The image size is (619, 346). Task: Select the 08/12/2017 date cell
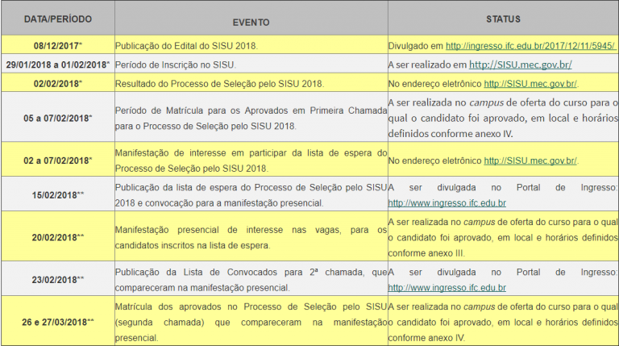[x=56, y=46]
